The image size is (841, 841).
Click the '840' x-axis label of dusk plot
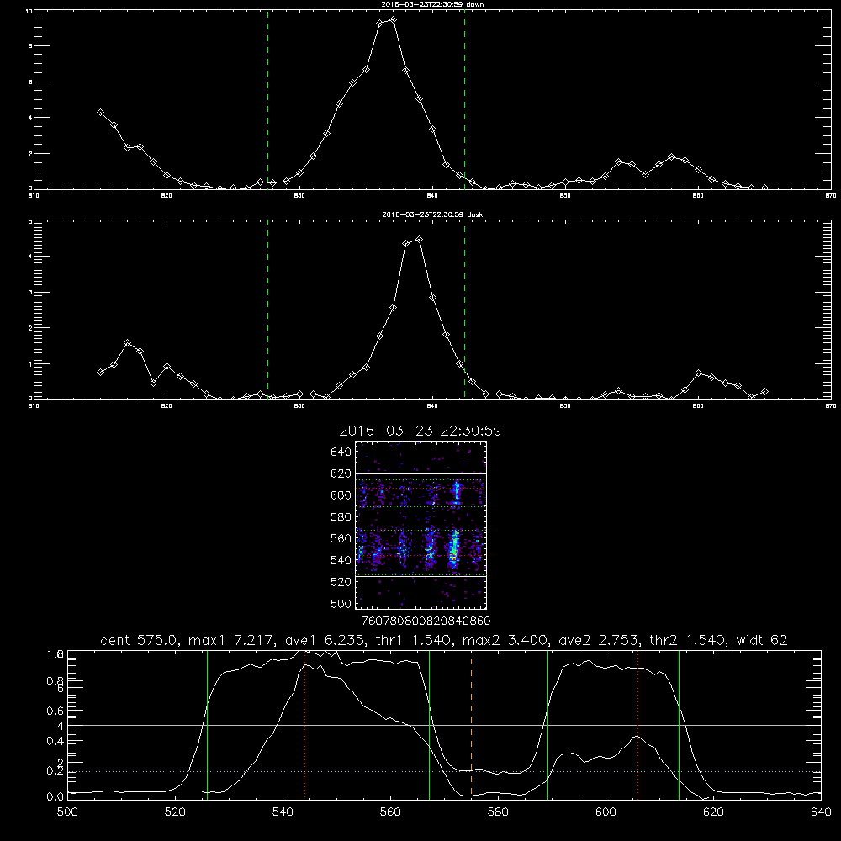tap(432, 406)
